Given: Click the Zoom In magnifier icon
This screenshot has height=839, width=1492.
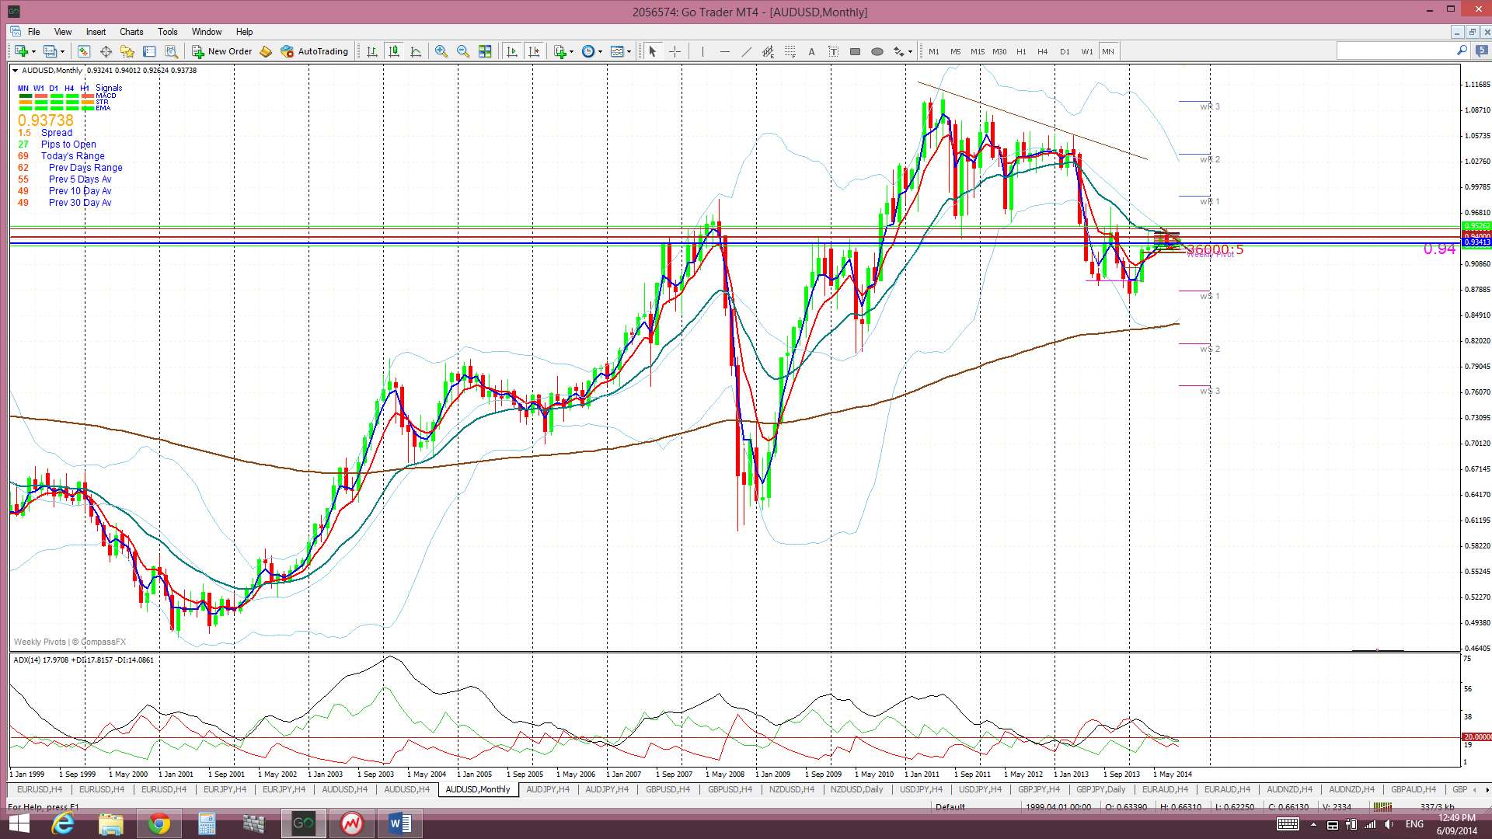Looking at the screenshot, I should [x=441, y=51].
